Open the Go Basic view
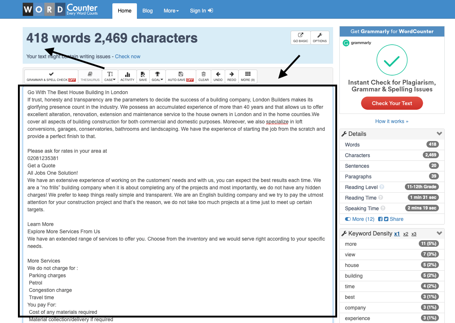The width and height of the screenshot is (455, 323). (301, 38)
